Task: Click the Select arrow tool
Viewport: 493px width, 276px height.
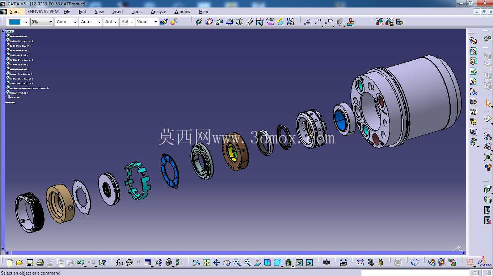Action: (x=488, y=103)
